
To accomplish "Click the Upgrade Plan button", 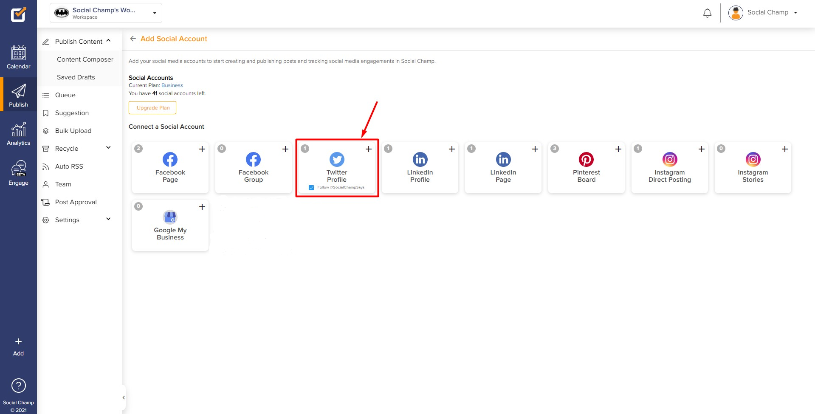I will click(152, 108).
